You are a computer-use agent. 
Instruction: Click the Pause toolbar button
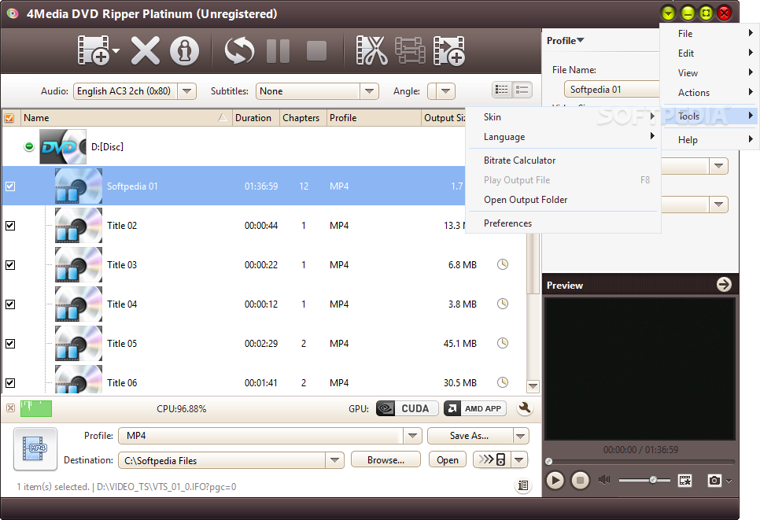pos(279,50)
